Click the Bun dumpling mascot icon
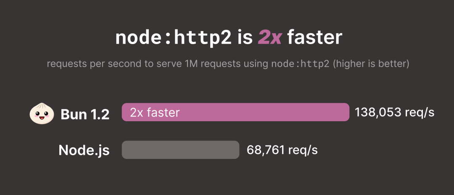 pos(42,113)
